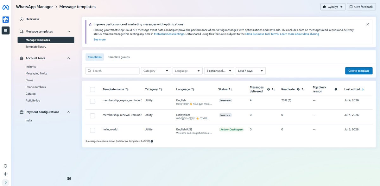Screen dimensions: 380x186
Task: Open the help question mark icon
Action: click(x=6, y=183)
